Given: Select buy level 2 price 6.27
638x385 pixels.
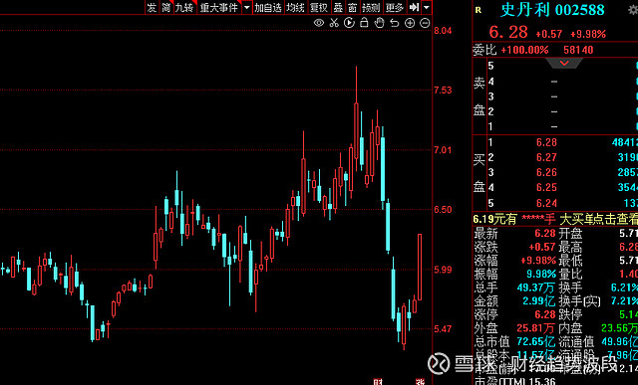Looking at the screenshot, I should pos(546,157).
